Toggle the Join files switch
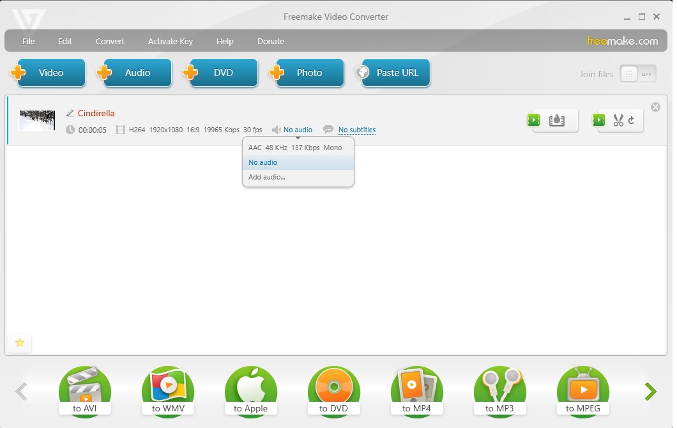 pyautogui.click(x=638, y=74)
